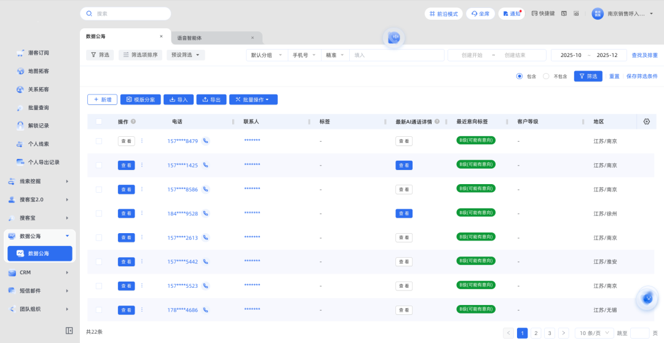This screenshot has width=664, height=343.
Task: Go to page 2 in pagination
Action: (x=536, y=333)
